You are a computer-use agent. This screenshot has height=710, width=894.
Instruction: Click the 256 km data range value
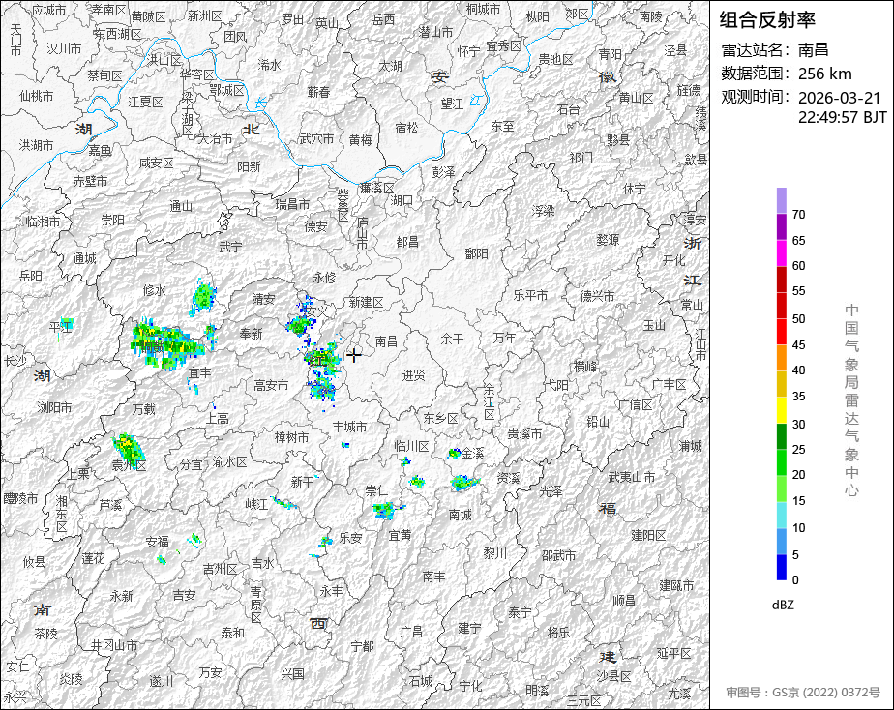coord(824,74)
